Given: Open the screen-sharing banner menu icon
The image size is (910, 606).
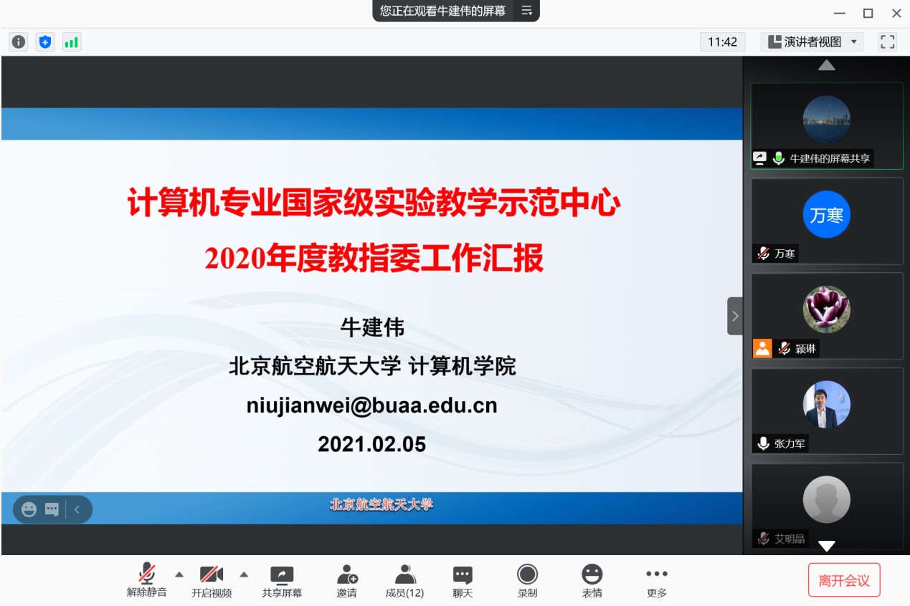Looking at the screenshot, I should [527, 11].
